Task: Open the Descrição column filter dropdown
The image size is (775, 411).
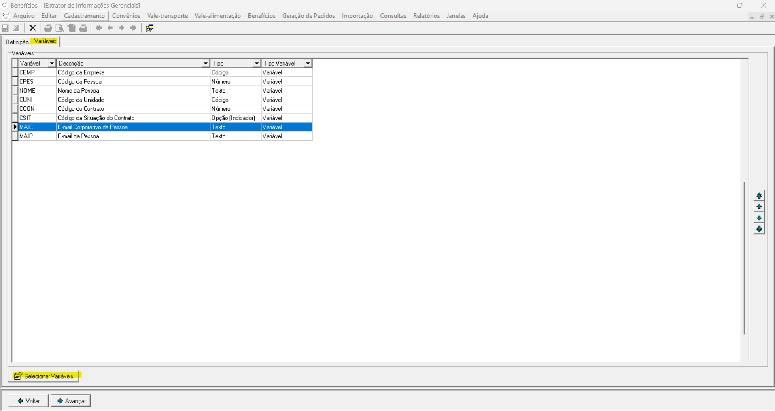Action: pyautogui.click(x=206, y=63)
